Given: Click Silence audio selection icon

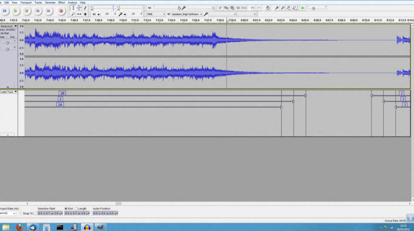Looking at the screenshot, I should pos(244,8).
